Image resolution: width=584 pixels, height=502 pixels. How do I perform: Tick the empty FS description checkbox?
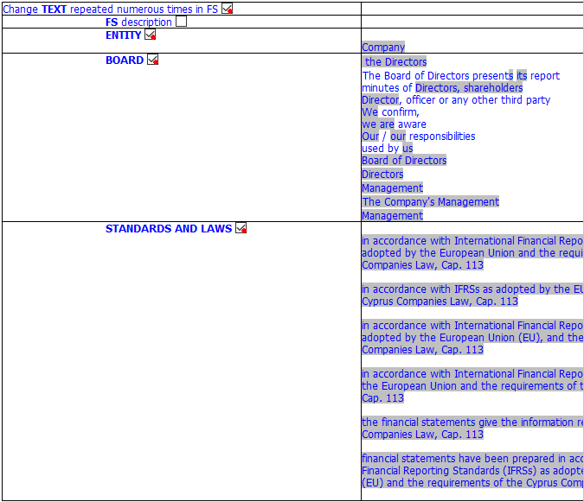pos(181,22)
